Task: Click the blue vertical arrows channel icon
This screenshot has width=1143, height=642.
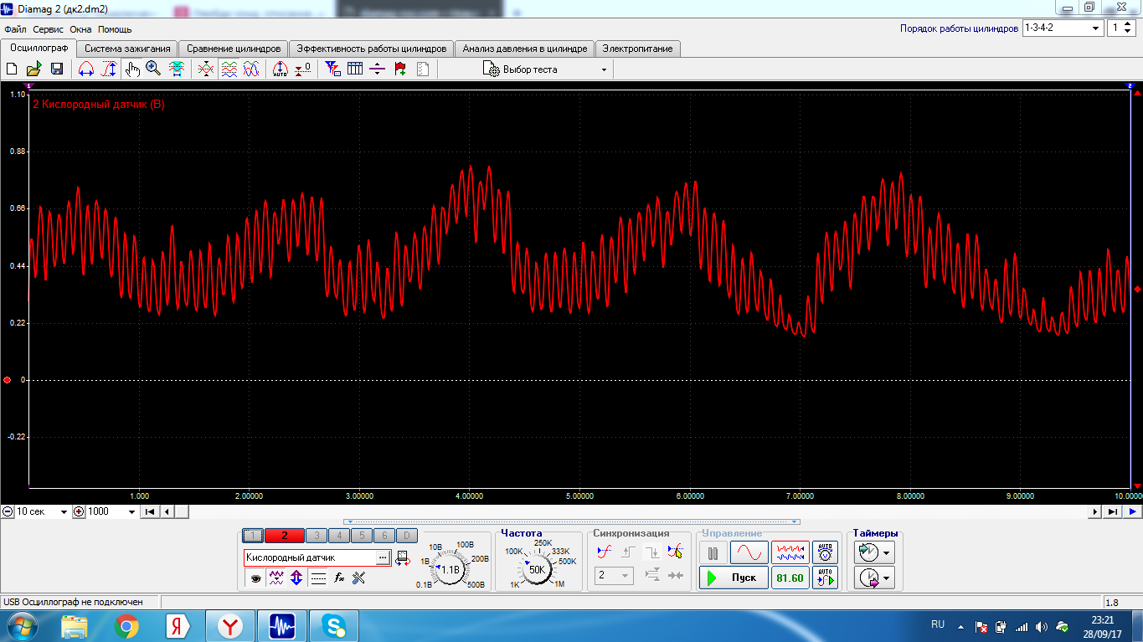Action: (296, 577)
